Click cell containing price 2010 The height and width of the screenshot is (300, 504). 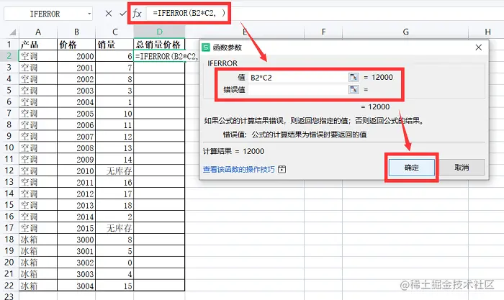[x=76, y=171]
